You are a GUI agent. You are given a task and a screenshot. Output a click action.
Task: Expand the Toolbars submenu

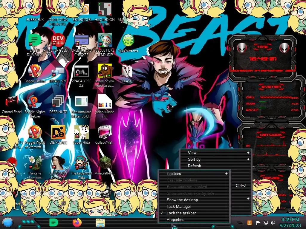[x=194, y=174]
